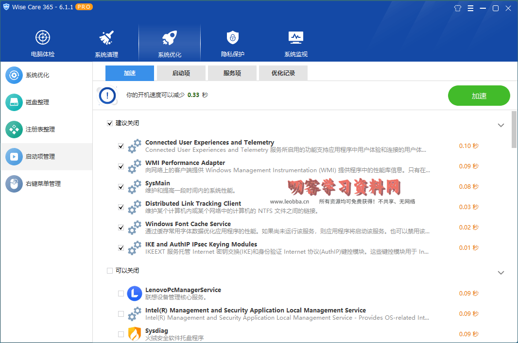The width and height of the screenshot is (518, 343).
Task: Enable the LenovoPcManagerService checkbox
Action: pyautogui.click(x=121, y=293)
